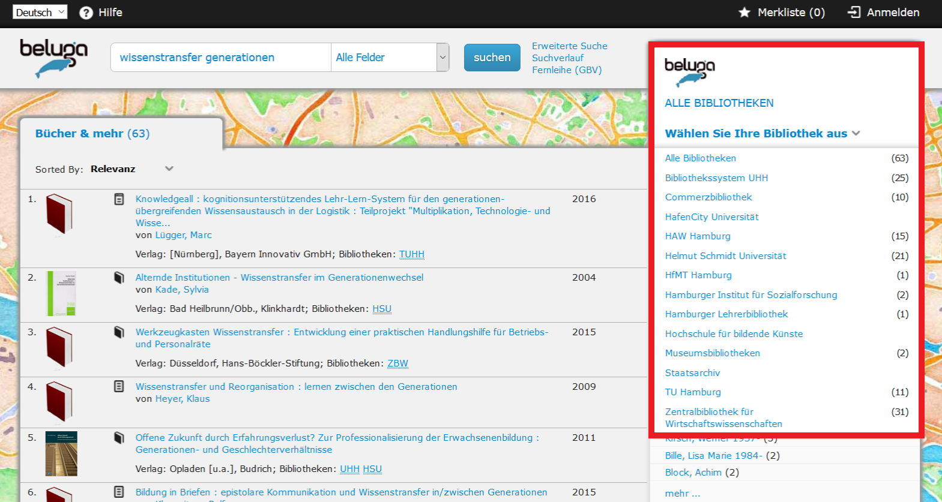Select Hamburger Institut für Sozialforschung
The height and width of the screenshot is (502, 942).
click(751, 295)
